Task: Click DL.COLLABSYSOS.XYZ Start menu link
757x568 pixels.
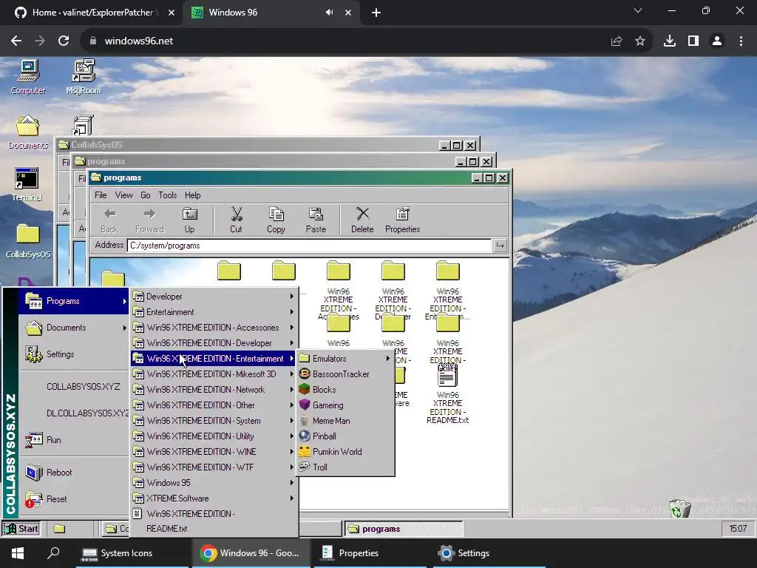Action: (74, 413)
